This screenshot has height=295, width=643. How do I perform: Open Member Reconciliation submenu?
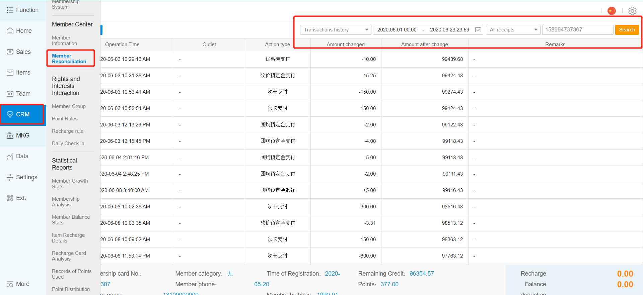tap(69, 59)
